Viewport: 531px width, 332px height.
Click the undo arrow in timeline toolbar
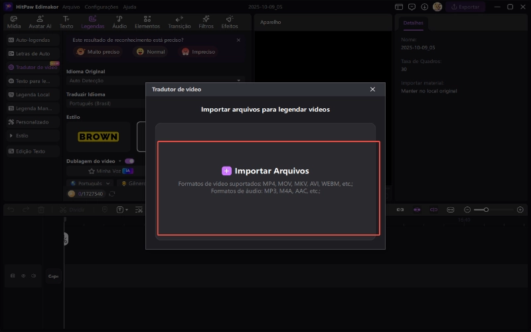pos(11,210)
